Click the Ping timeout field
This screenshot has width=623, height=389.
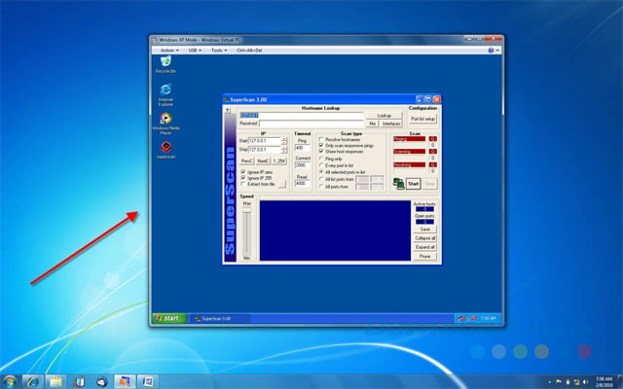[x=302, y=148]
